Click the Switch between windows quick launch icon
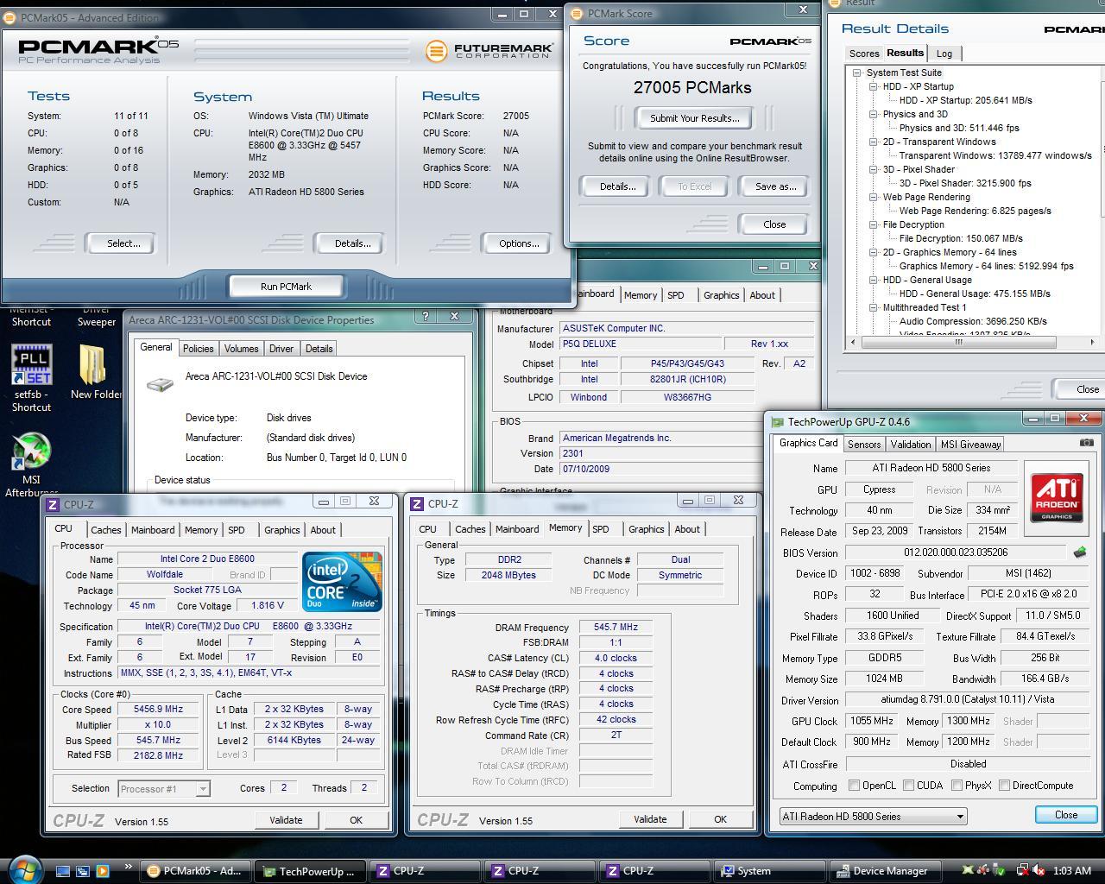 click(83, 871)
